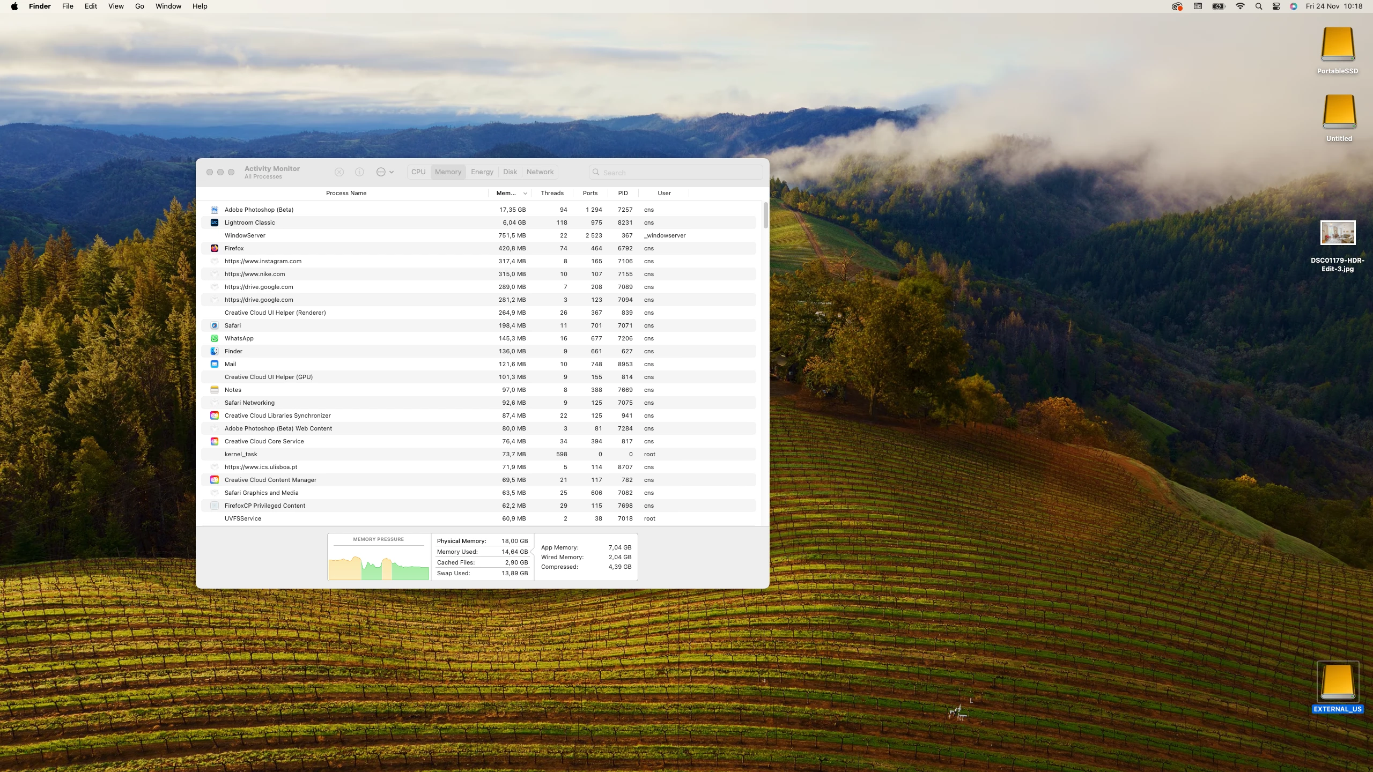Click the Search field in Activity Monitor
This screenshot has width=1373, height=772.
(x=676, y=173)
